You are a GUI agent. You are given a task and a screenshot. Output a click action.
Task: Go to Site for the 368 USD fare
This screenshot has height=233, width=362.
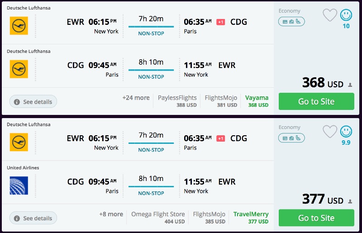point(316,101)
